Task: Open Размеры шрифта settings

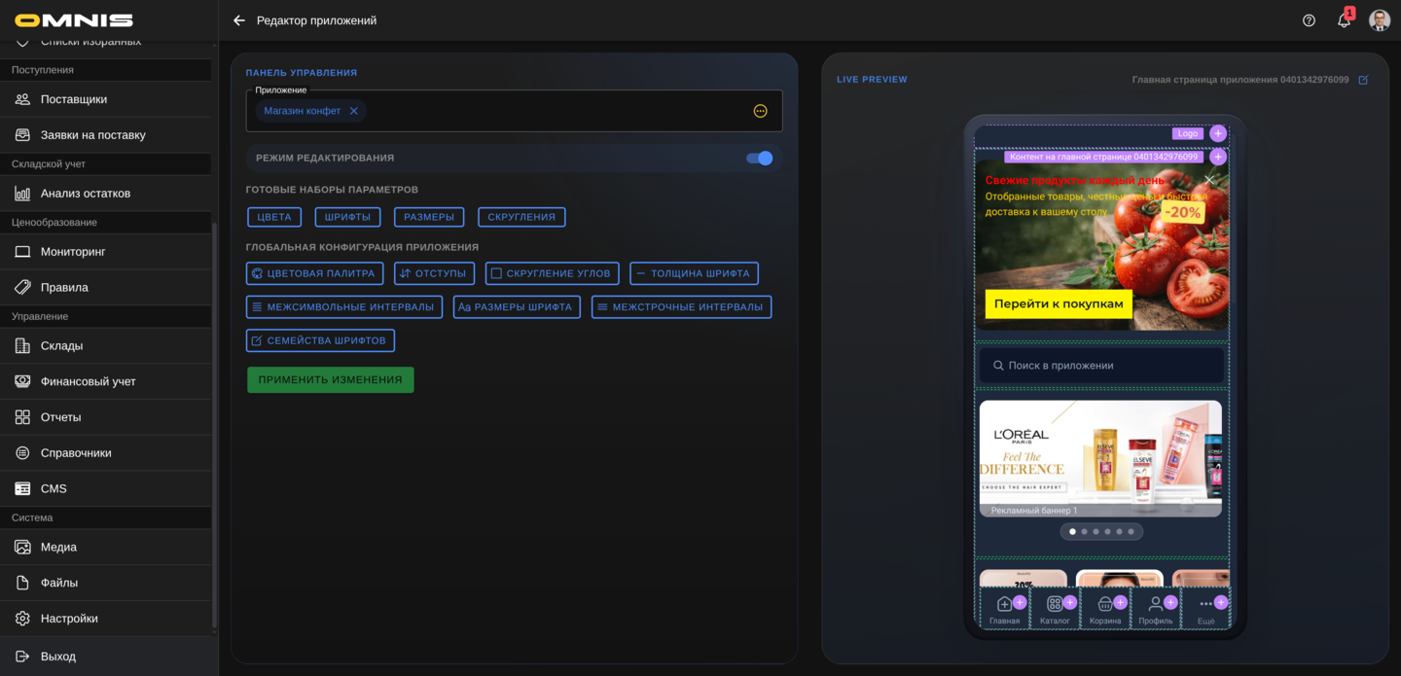Action: pos(517,307)
